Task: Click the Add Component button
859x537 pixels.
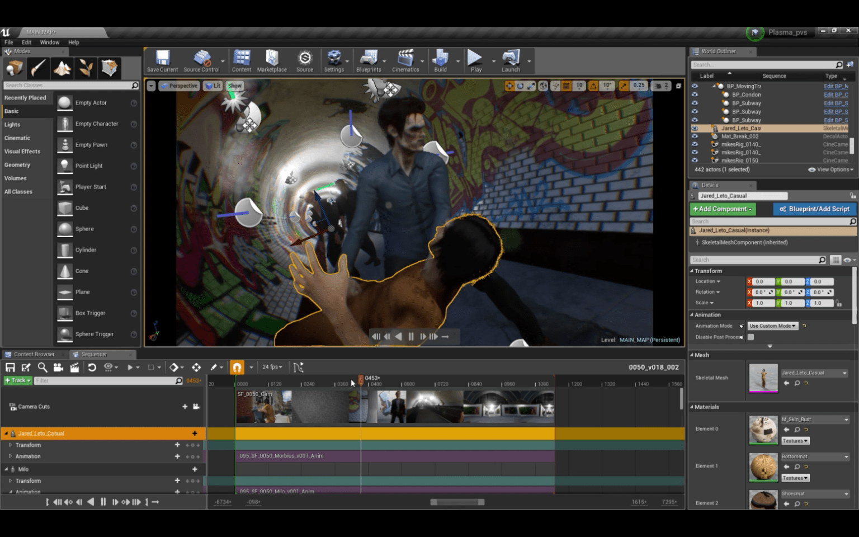Action: point(722,209)
